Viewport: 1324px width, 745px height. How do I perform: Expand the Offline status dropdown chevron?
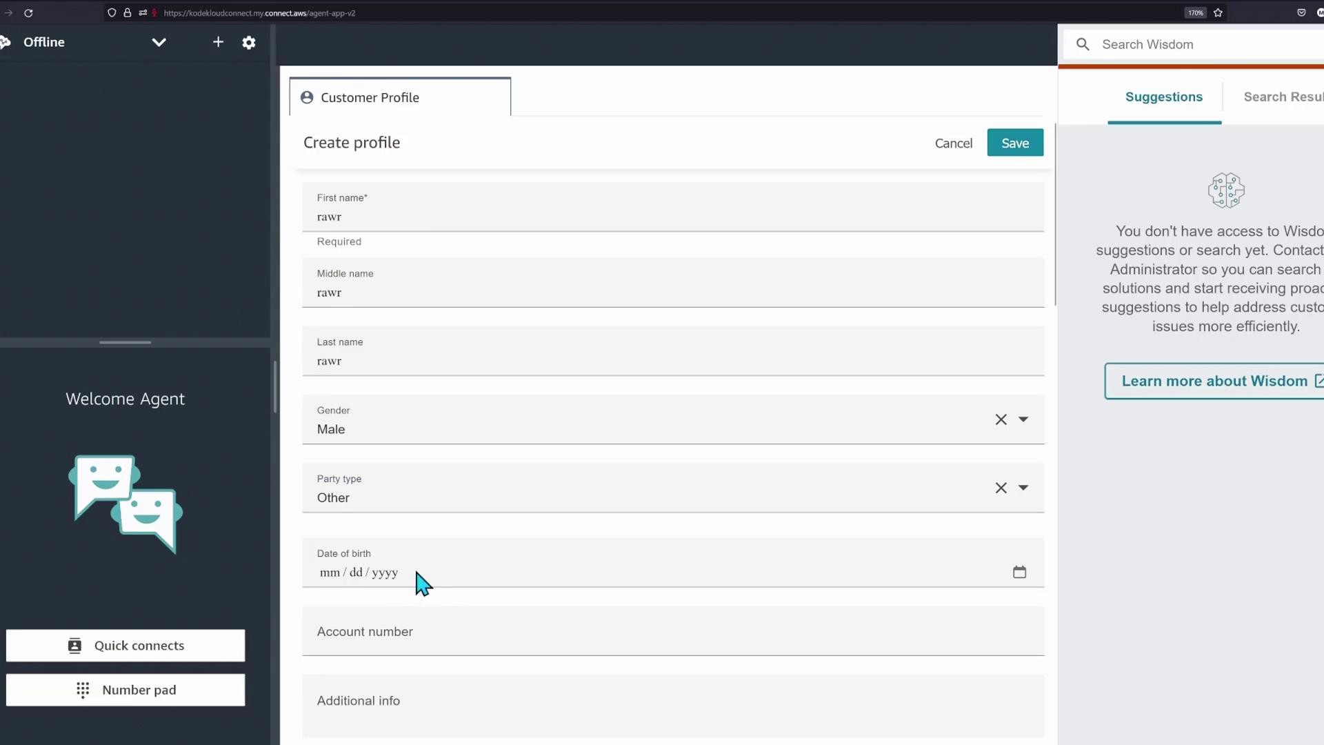point(159,42)
